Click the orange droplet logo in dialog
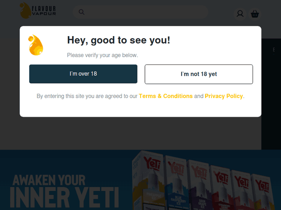 click(36, 45)
